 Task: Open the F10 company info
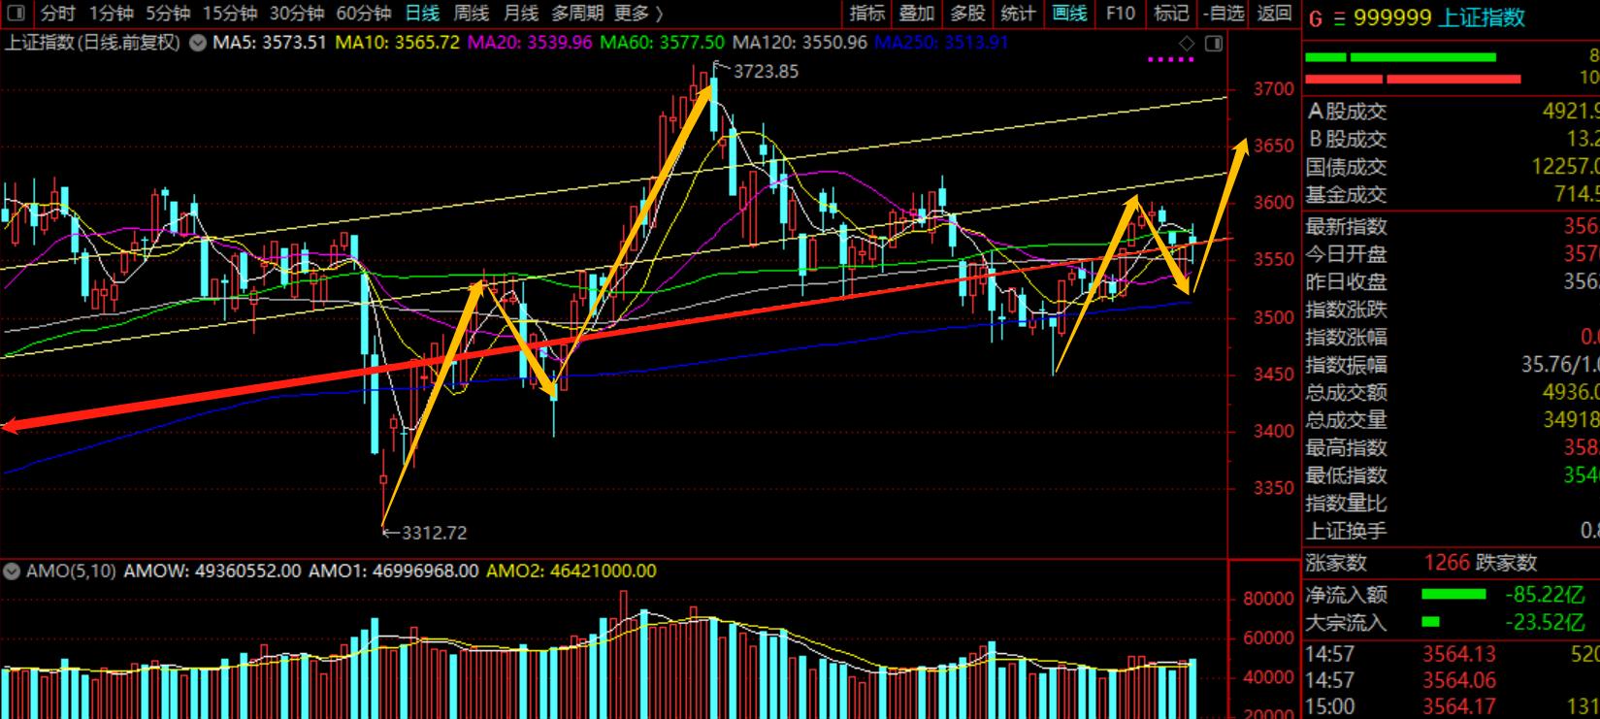1120,13
